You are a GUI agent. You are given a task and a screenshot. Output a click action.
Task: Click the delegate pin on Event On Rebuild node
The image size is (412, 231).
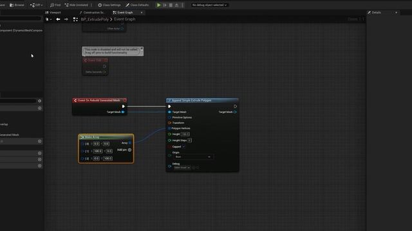click(x=125, y=100)
